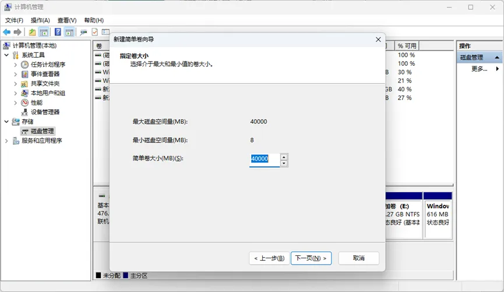Expand the 事件查看器 node
The height and width of the screenshot is (292, 504).
click(x=15, y=74)
